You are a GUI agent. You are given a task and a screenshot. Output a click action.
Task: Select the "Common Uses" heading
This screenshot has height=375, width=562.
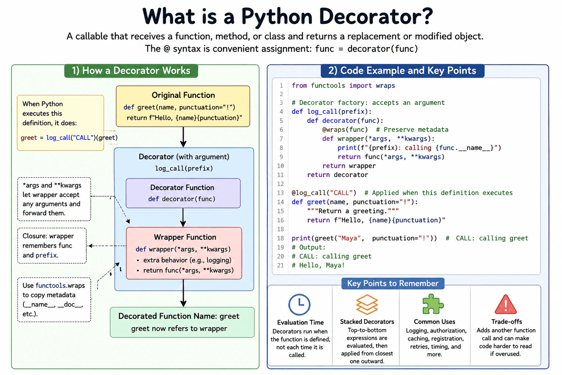434,322
